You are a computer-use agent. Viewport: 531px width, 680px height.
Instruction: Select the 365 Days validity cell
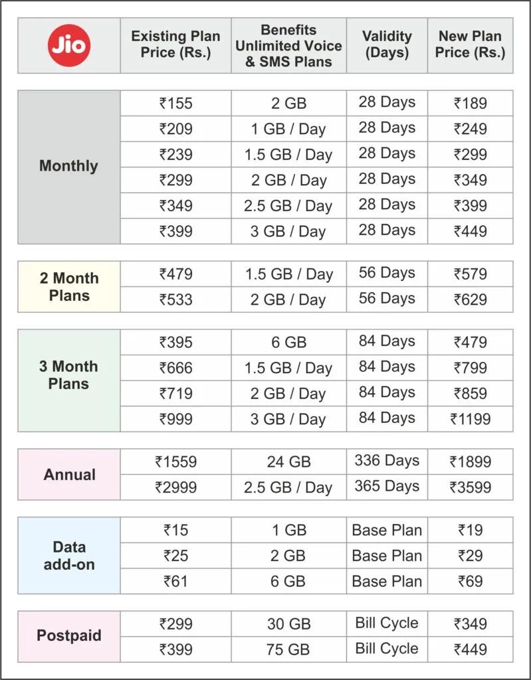[x=387, y=487]
